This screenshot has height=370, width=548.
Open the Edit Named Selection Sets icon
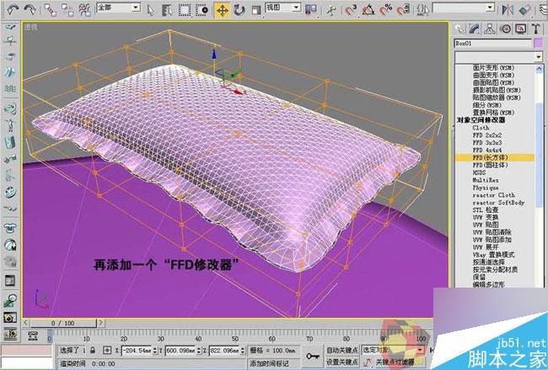point(423,10)
